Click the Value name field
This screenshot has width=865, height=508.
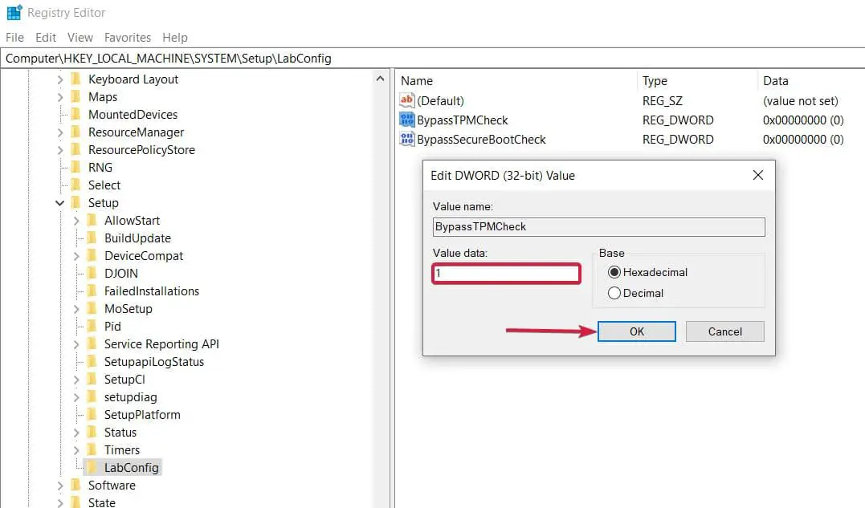[x=598, y=226]
